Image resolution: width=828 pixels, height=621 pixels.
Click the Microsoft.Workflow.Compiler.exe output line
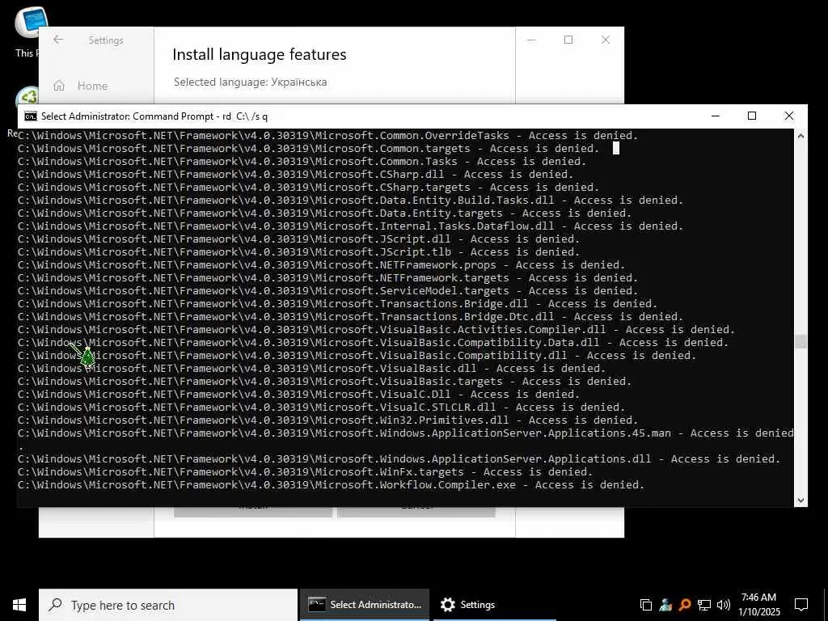(x=331, y=485)
